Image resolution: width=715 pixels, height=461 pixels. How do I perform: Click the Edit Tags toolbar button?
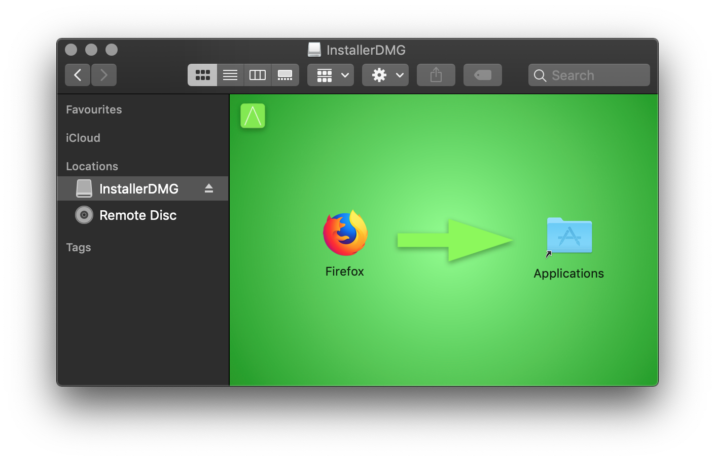tap(482, 75)
